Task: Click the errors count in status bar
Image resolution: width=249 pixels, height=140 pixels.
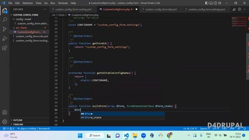Action: (6, 129)
